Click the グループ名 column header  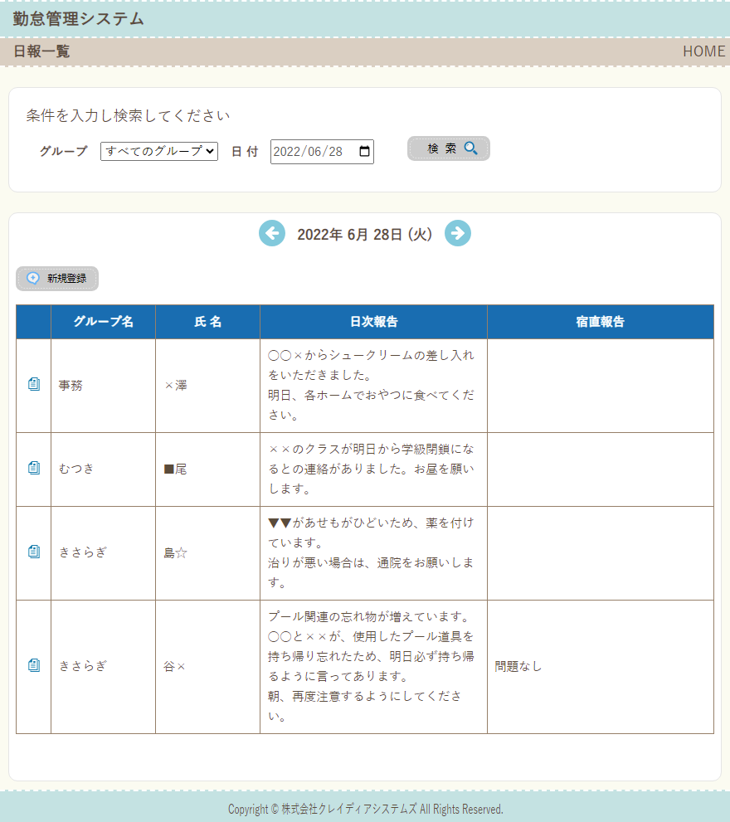point(103,322)
